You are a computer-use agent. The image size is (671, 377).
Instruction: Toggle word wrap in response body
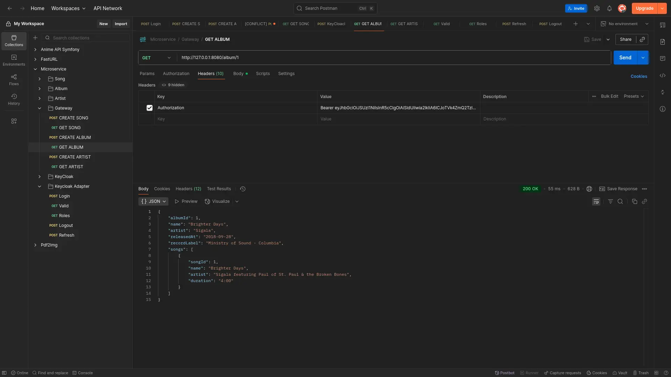(x=596, y=201)
